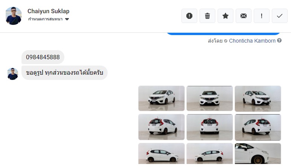291x167 pixels.
Task: Open straight front view car photo
Action: (x=210, y=98)
